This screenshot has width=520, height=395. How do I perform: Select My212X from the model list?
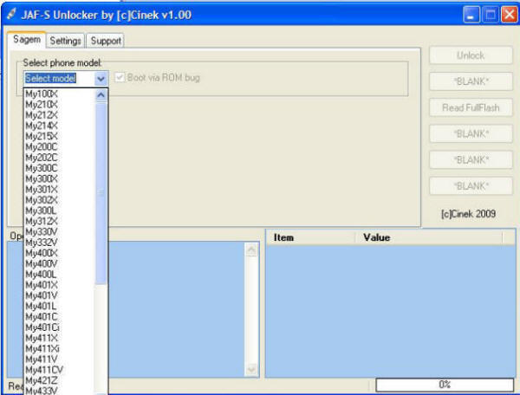tap(60, 115)
